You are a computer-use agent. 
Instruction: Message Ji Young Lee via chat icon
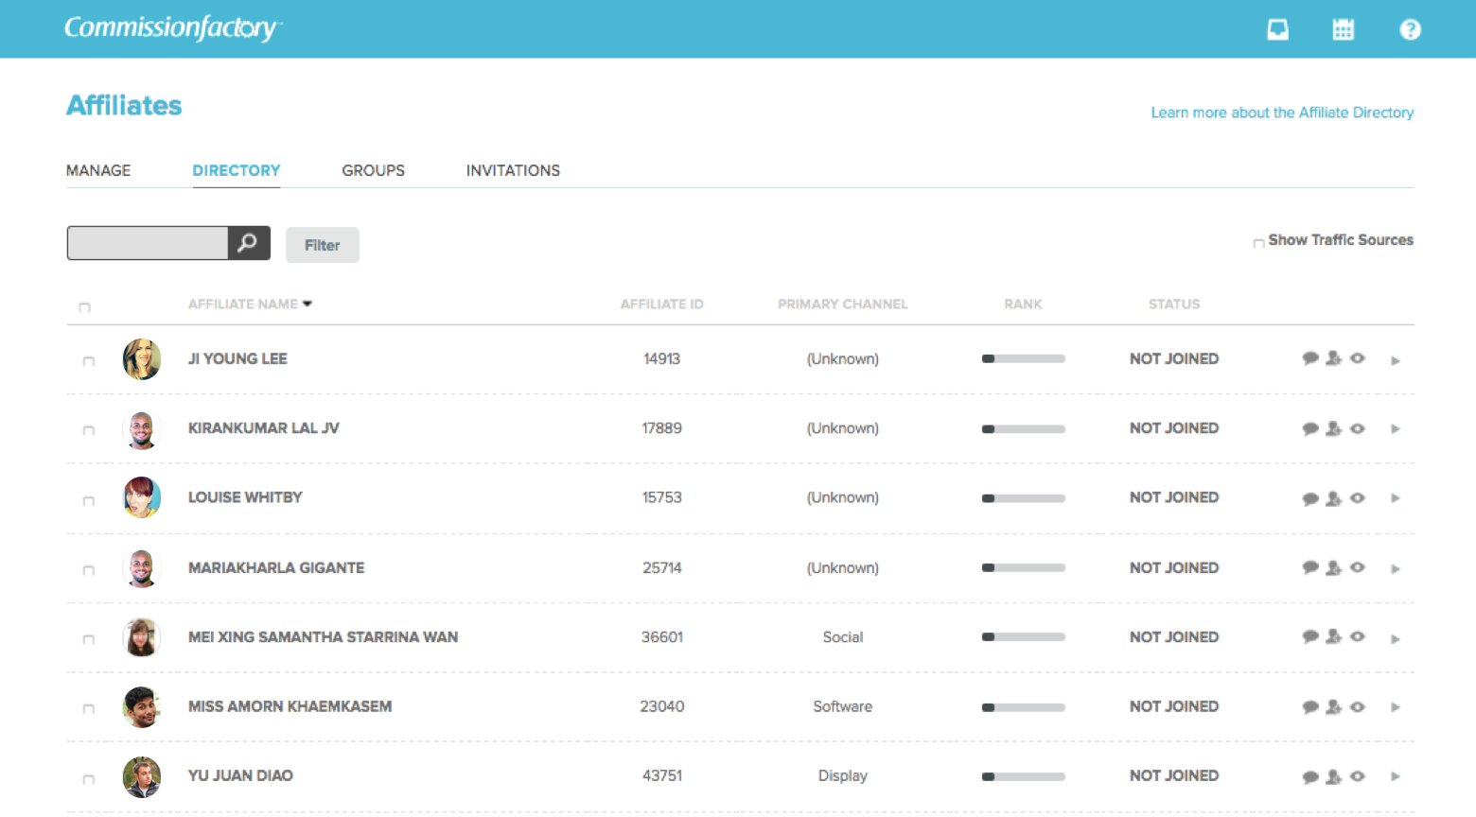click(1309, 358)
